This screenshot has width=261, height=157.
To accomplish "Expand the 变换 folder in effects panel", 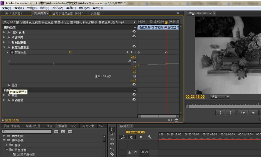I will [x=7, y=145].
